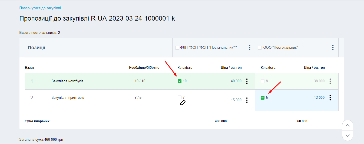364x144 pixels.
Task: Check the disabled quantity 8 checkbox
Action: (263, 81)
